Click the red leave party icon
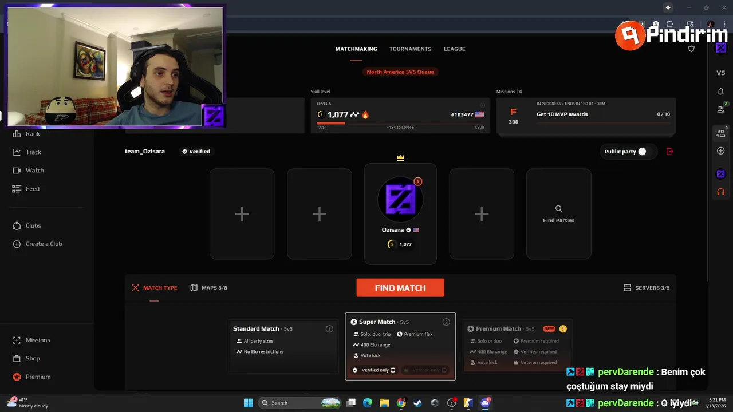 click(x=670, y=152)
